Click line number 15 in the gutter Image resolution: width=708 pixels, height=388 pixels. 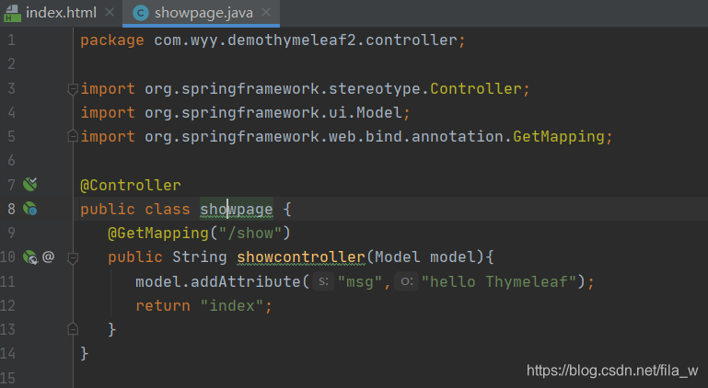pos(8,378)
